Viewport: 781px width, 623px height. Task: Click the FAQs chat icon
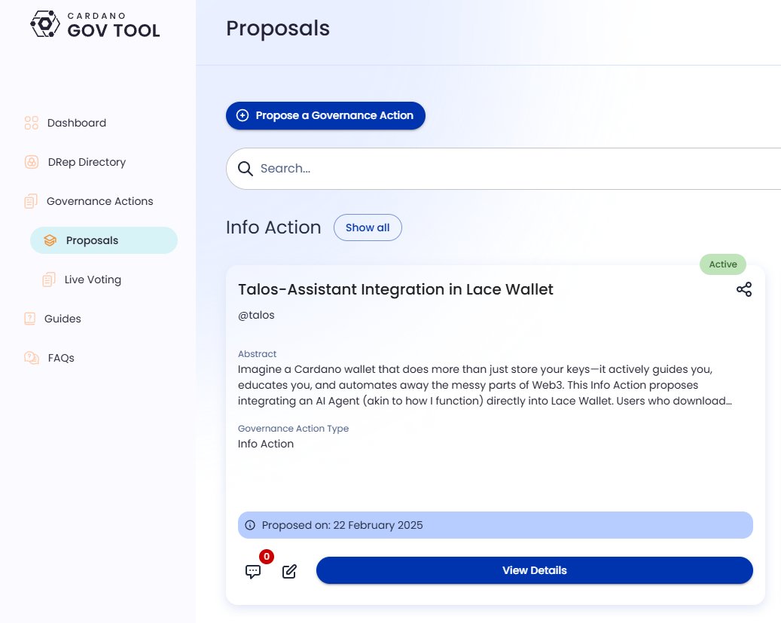pos(32,358)
